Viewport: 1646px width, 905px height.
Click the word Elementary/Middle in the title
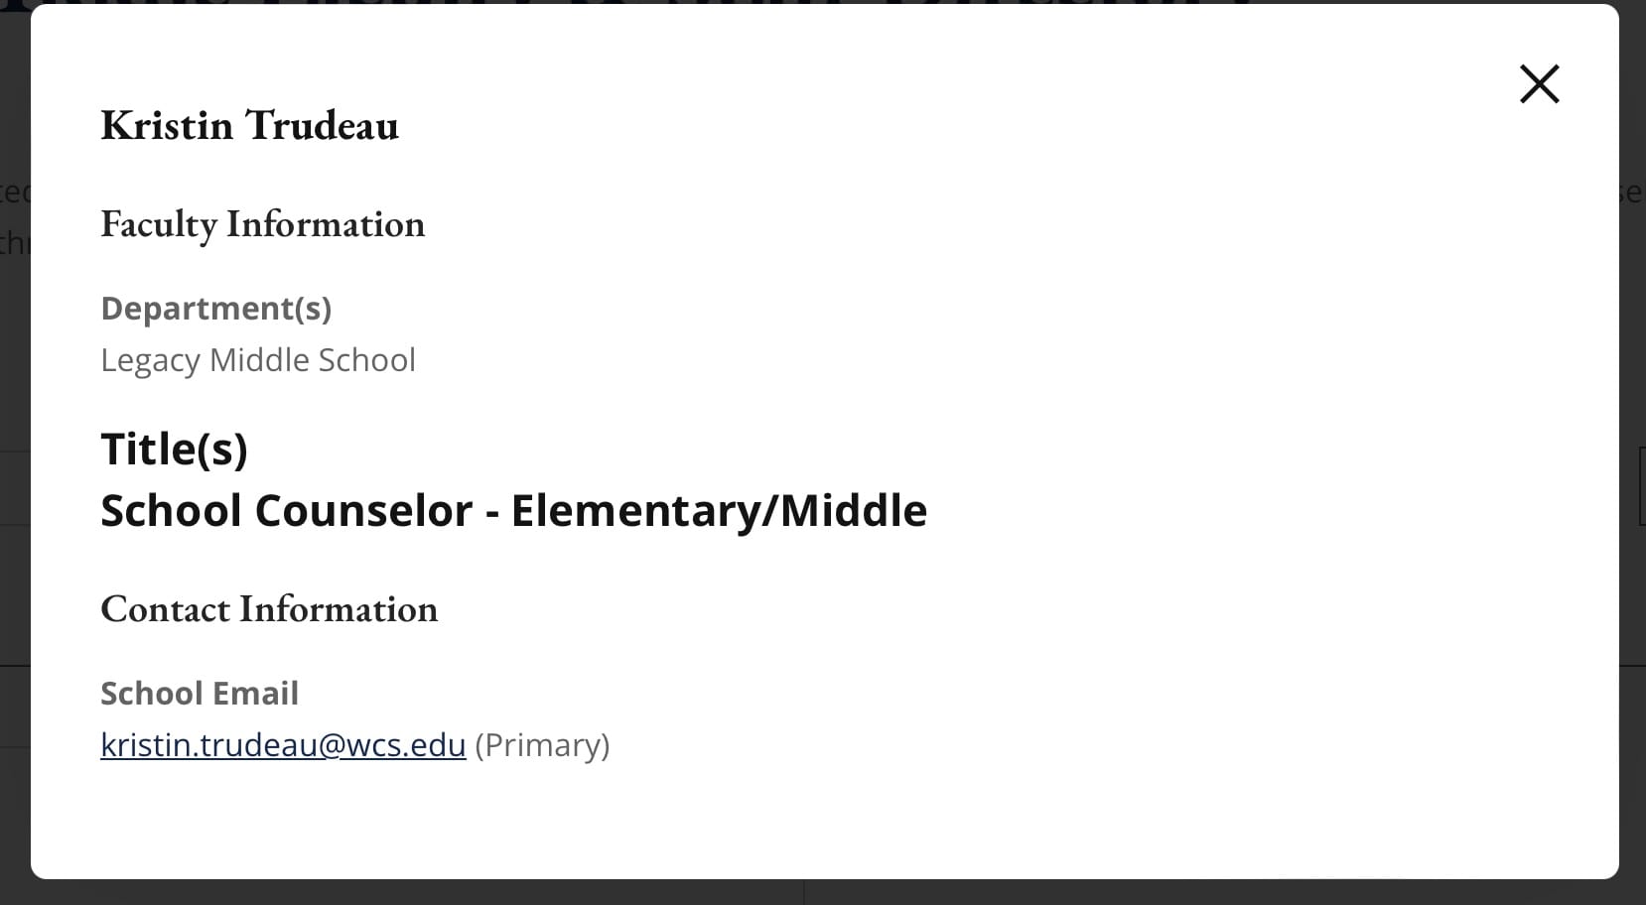719,511
